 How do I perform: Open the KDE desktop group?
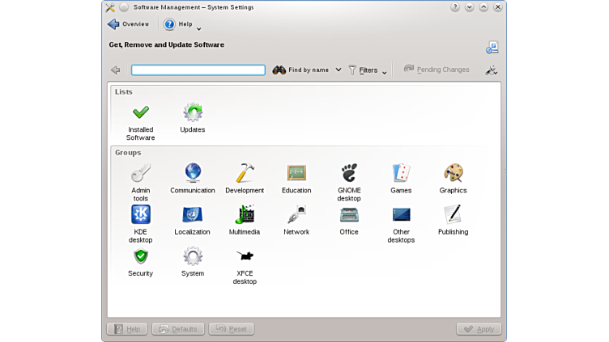(140, 215)
